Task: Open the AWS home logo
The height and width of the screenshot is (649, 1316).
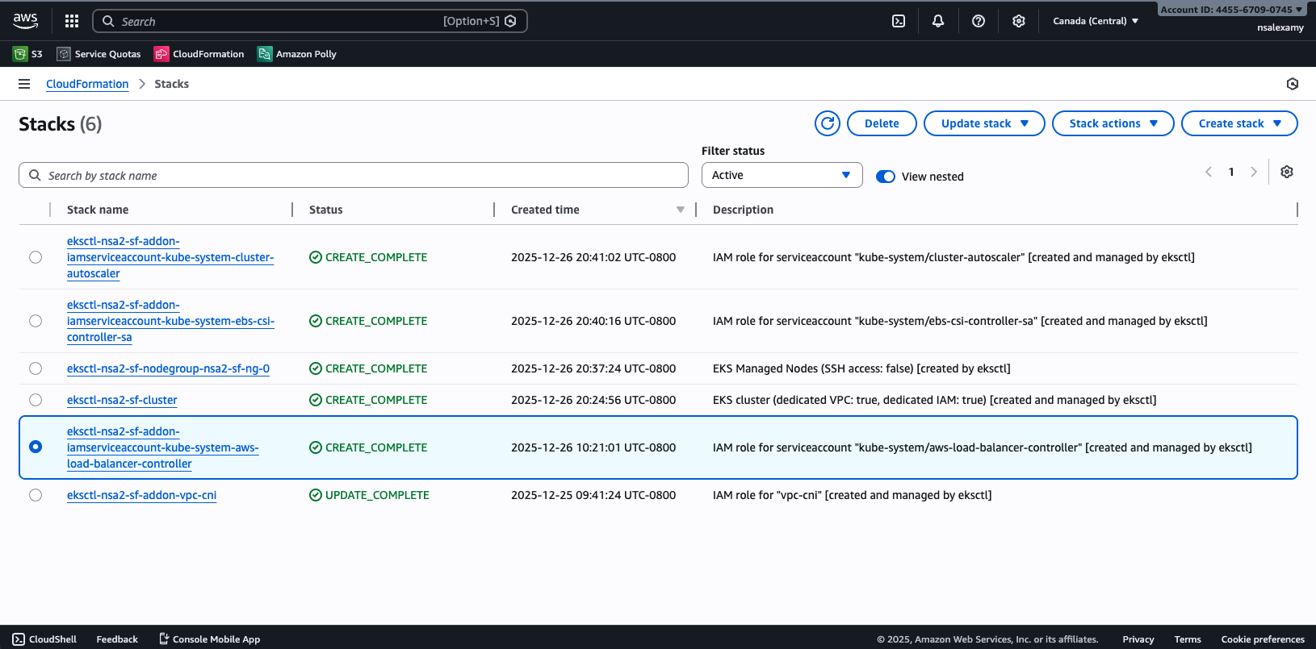Action: tap(25, 21)
